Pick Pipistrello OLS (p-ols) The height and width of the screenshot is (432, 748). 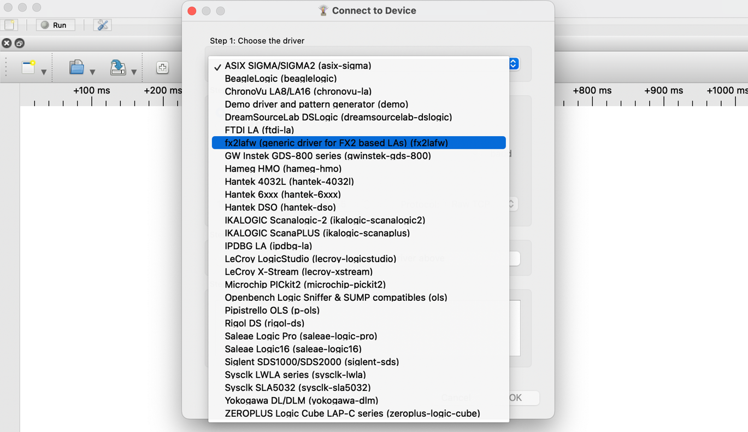point(358,310)
